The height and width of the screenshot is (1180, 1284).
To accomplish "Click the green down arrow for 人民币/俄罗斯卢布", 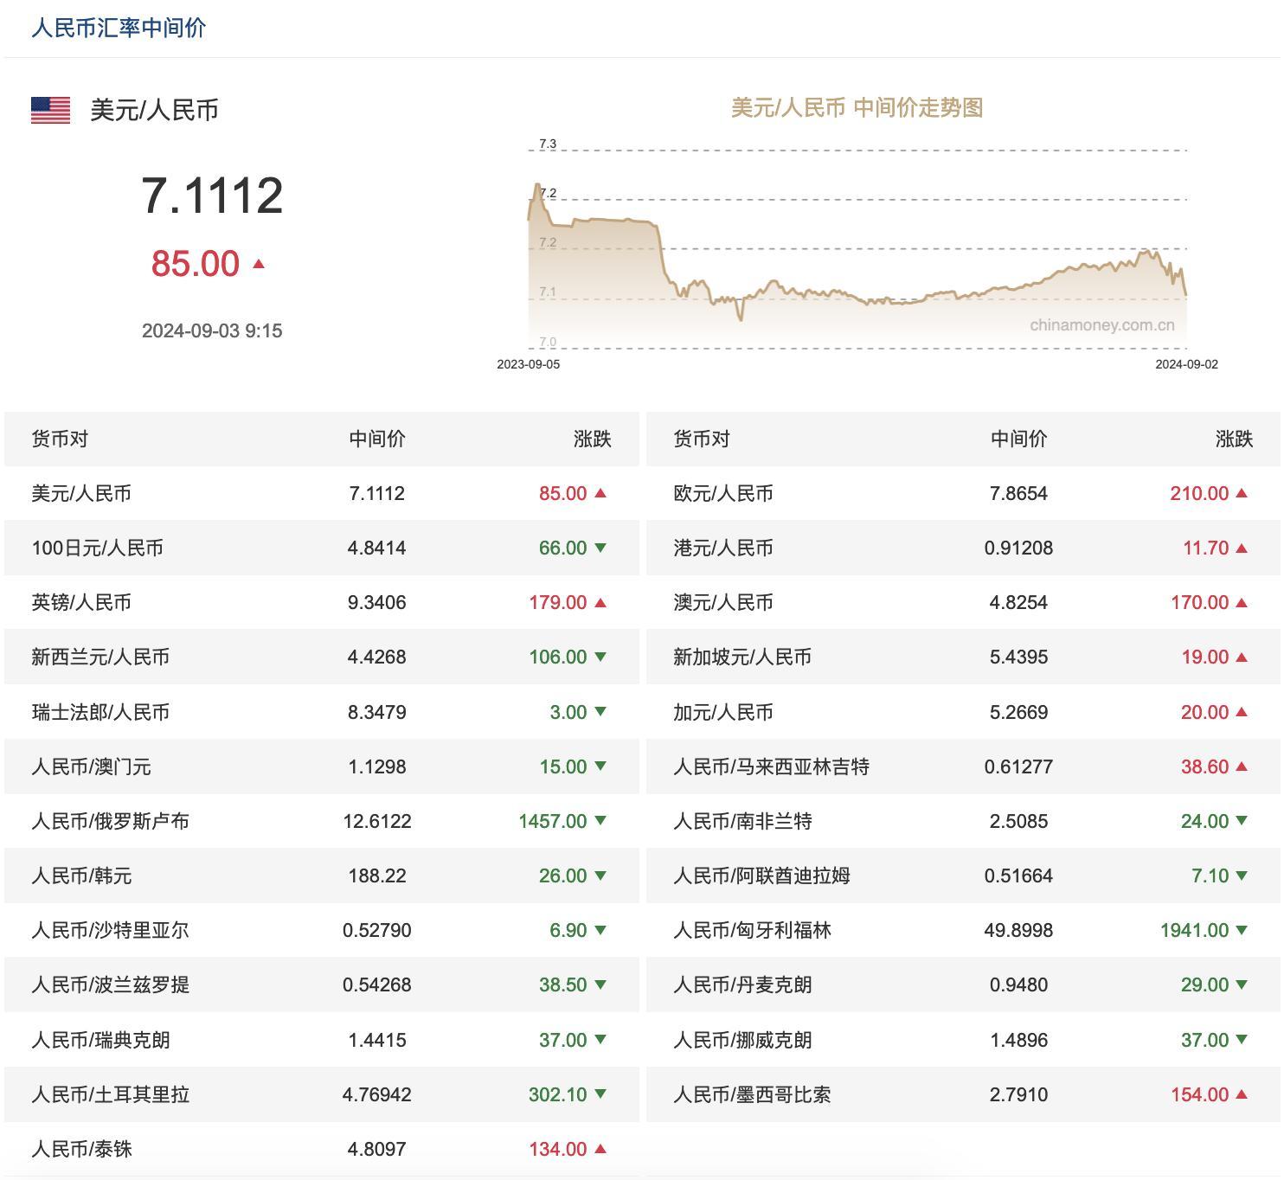I will point(600,822).
